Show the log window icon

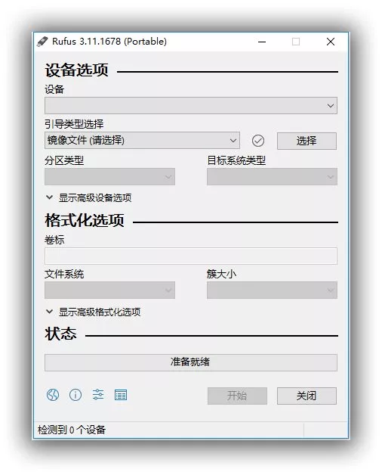(121, 395)
